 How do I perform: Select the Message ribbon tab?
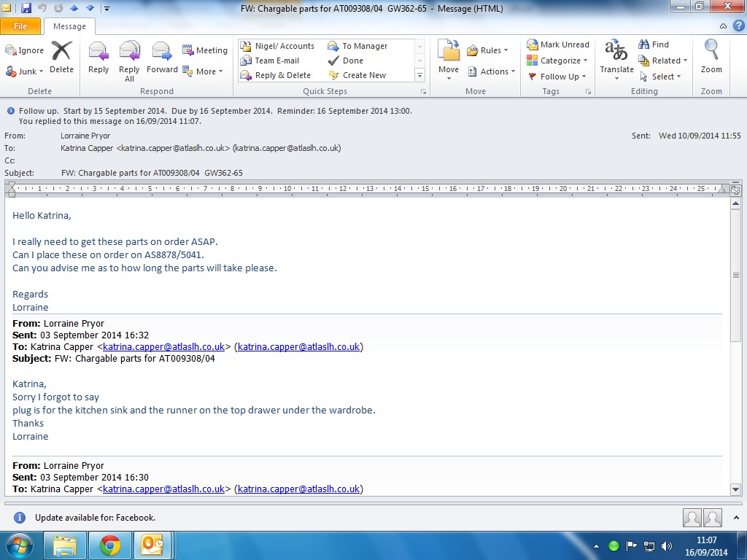69,26
